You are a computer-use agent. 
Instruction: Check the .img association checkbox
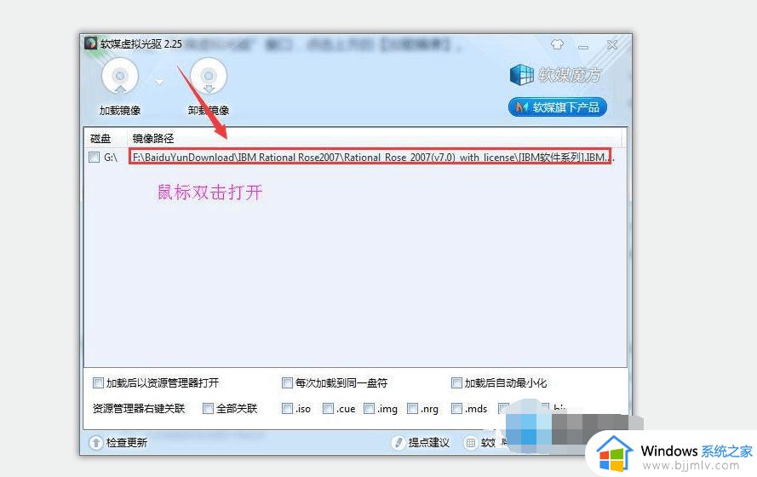pyautogui.click(x=370, y=409)
